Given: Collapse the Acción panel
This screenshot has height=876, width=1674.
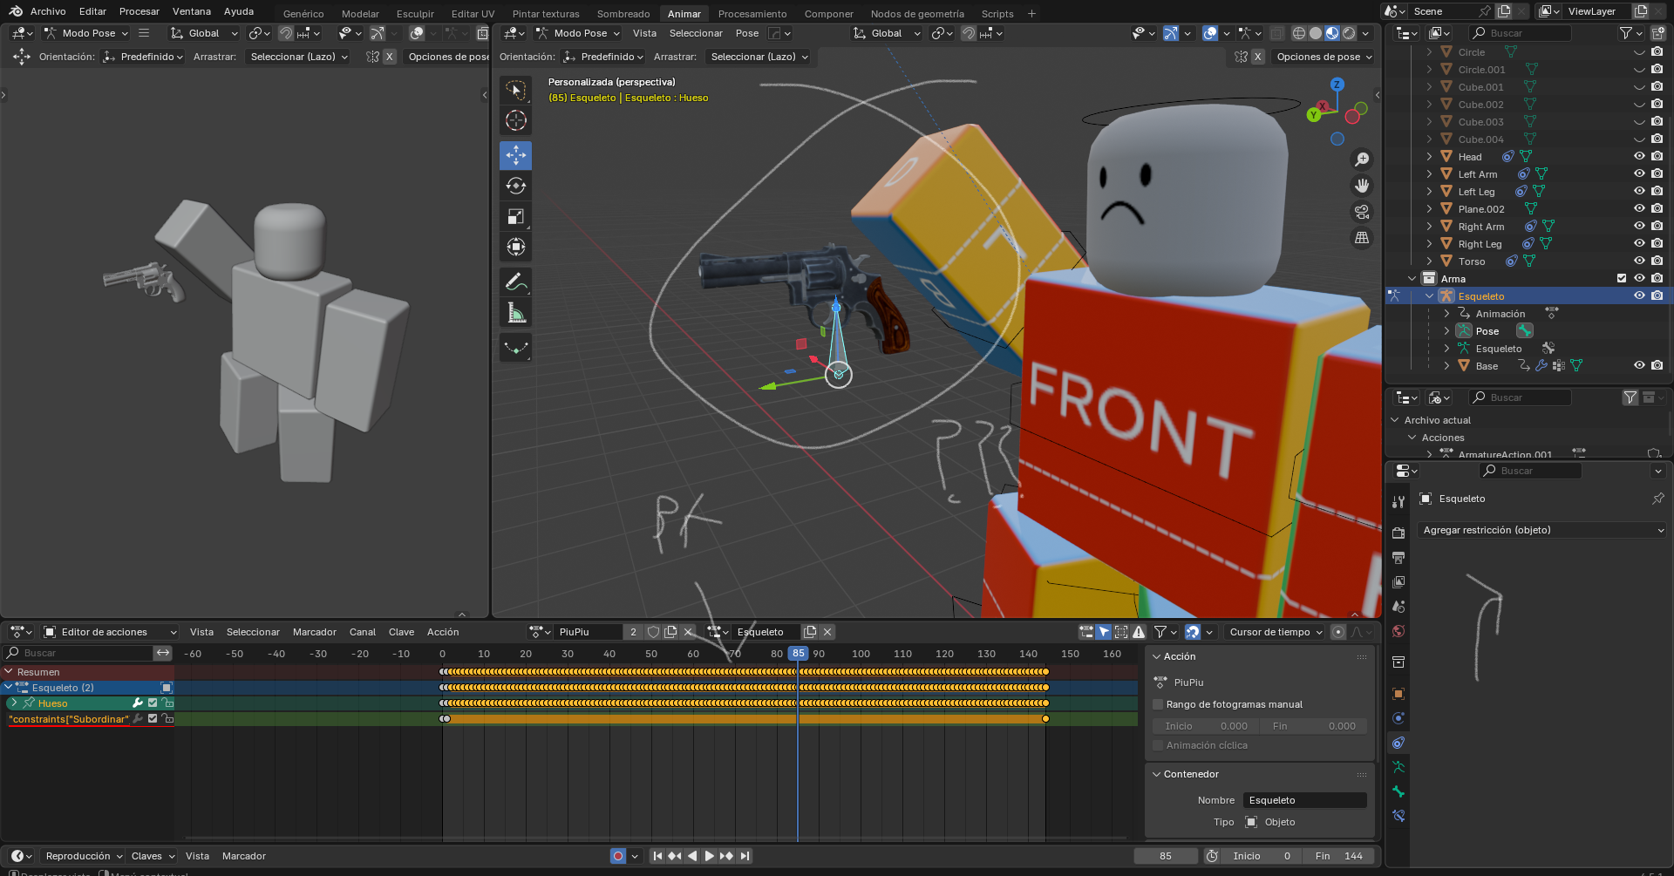Looking at the screenshot, I should tap(1157, 656).
